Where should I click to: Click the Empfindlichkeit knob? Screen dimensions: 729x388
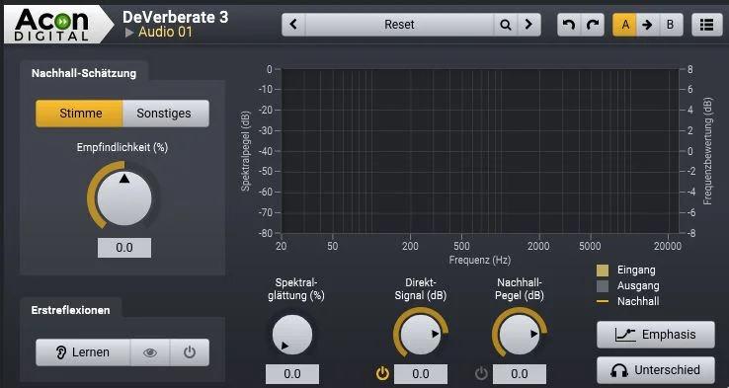coord(124,198)
